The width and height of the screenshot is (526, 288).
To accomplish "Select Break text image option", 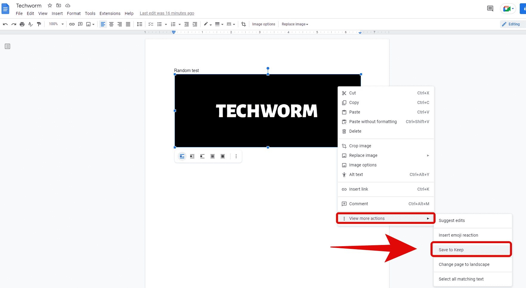I will pyautogui.click(x=202, y=156).
